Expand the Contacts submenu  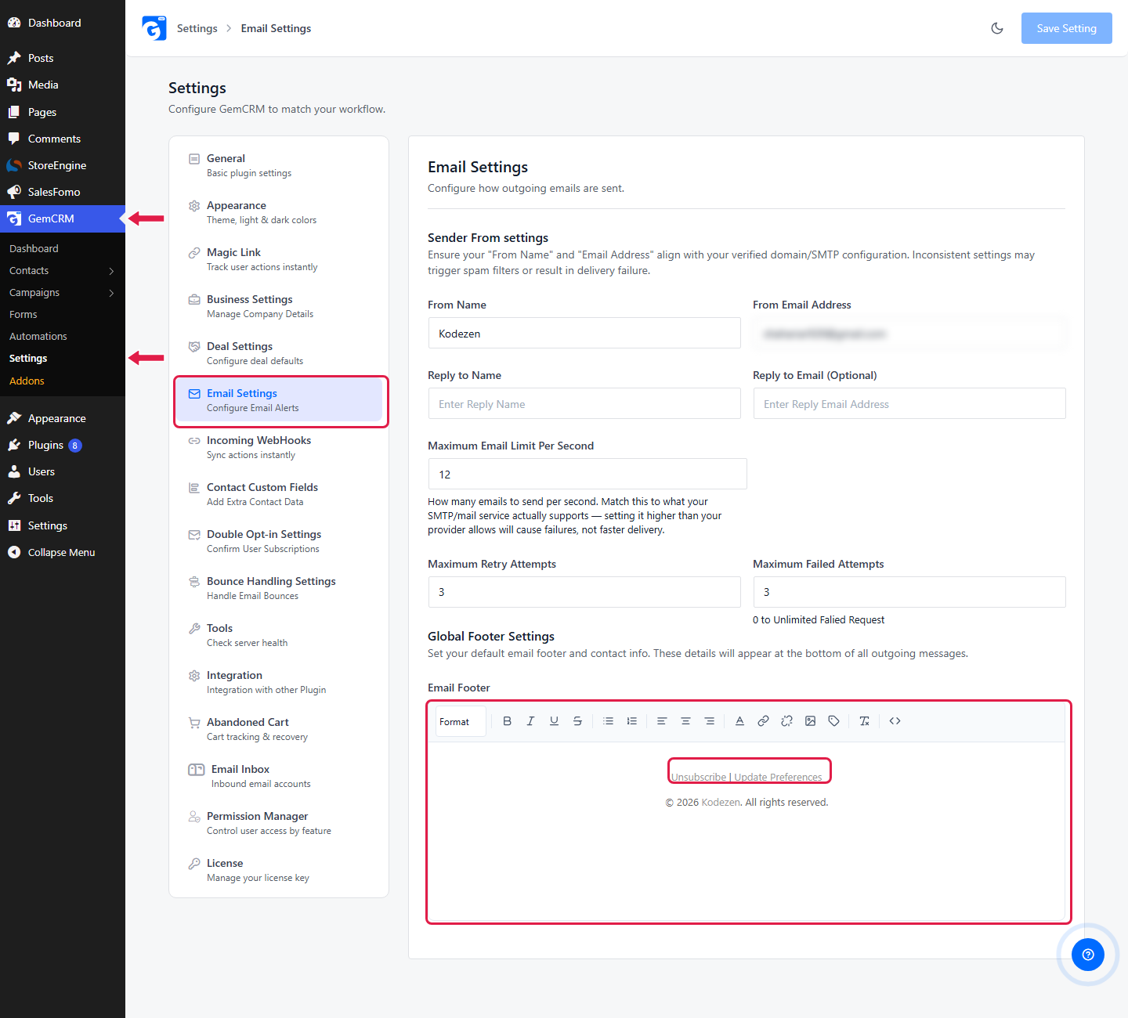(111, 271)
